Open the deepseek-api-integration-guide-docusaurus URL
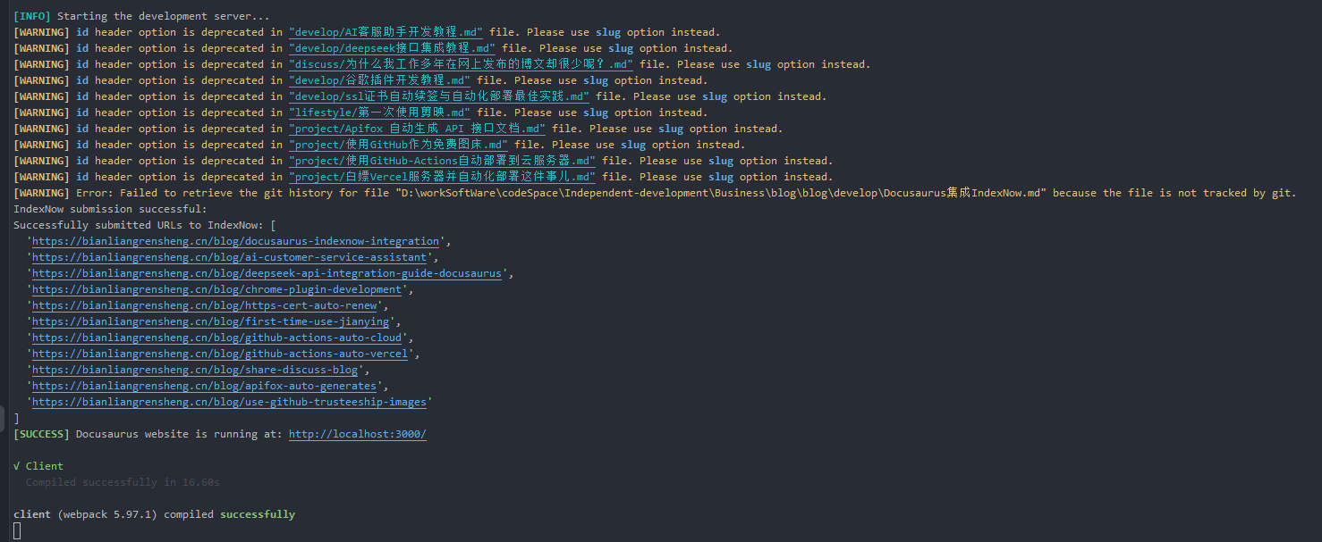The width and height of the screenshot is (1322, 542). point(267,273)
